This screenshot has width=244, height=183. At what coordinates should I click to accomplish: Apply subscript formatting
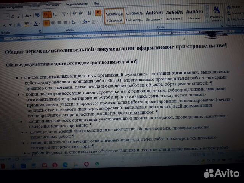tap(5, 26)
